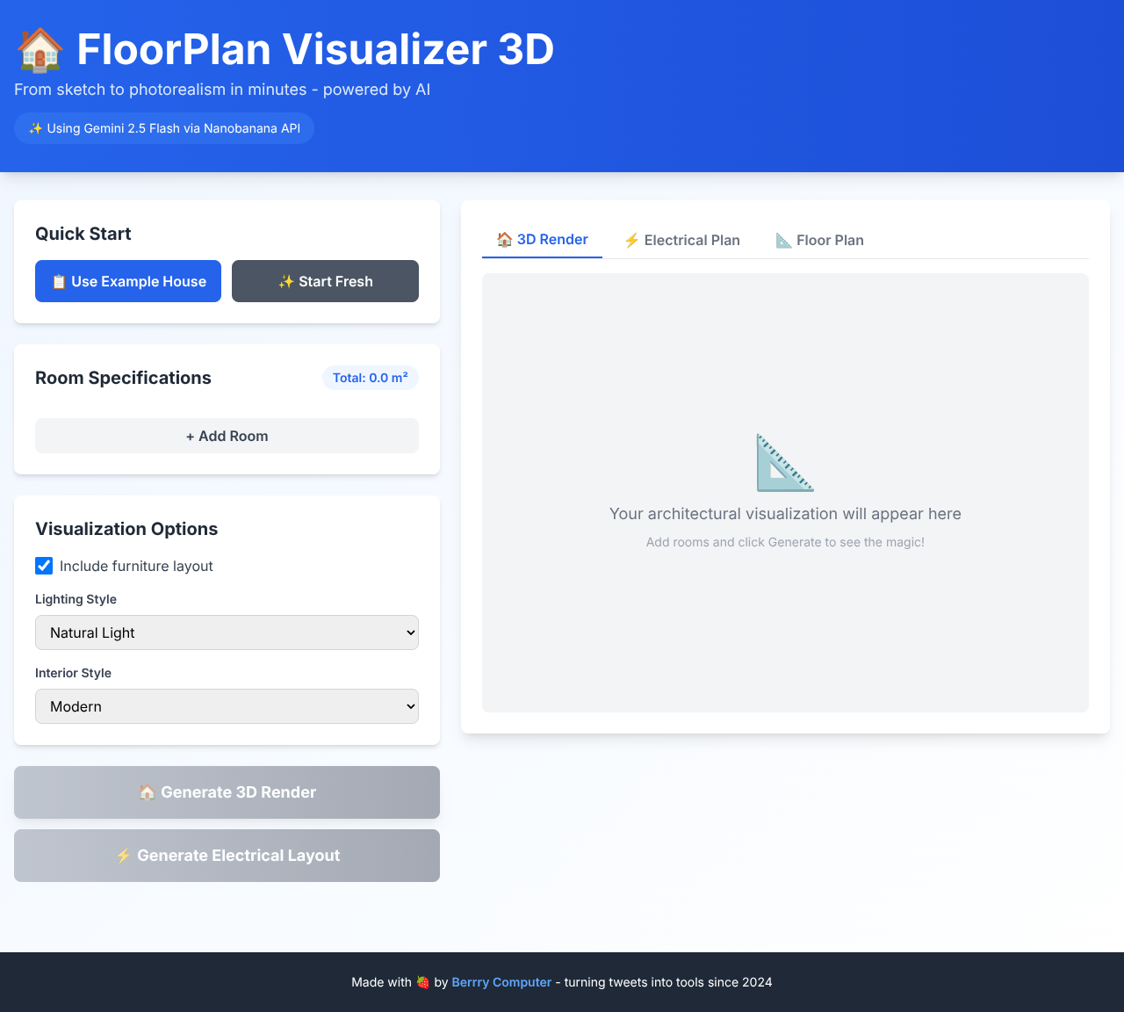The width and height of the screenshot is (1124, 1012).
Task: Click the Use Example House button
Action: [x=128, y=281]
